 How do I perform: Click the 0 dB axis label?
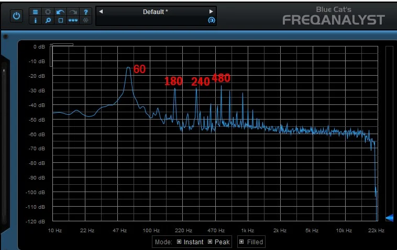pos(39,46)
